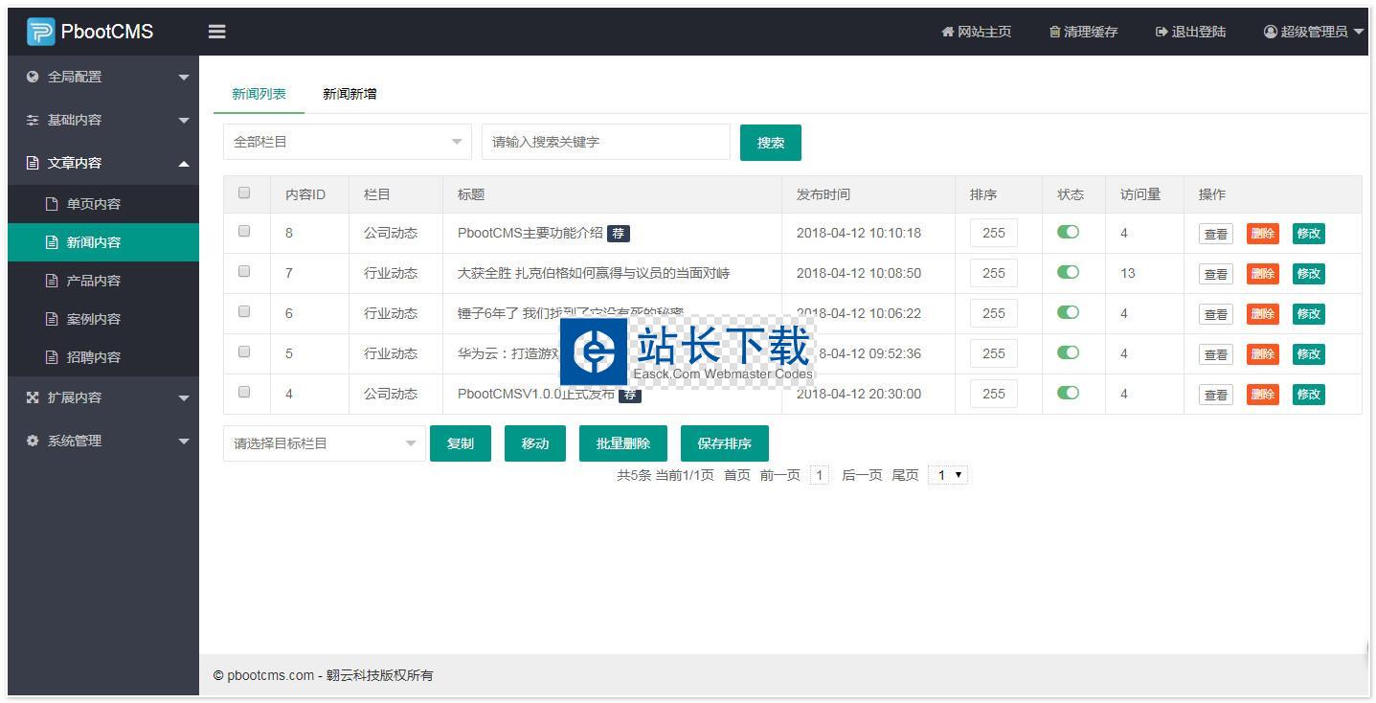Image resolution: width=1376 pixels, height=703 pixels.
Task: Select 产品内容 in the sidebar menu
Action: (x=94, y=281)
